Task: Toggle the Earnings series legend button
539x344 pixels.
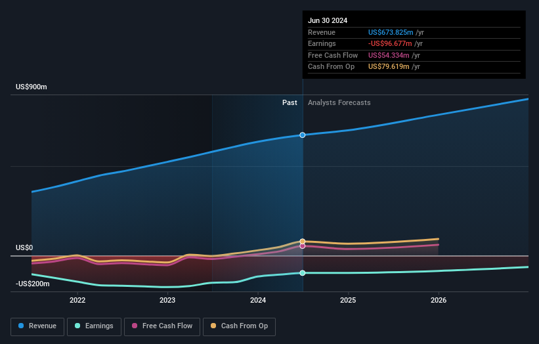Action: click(94, 326)
